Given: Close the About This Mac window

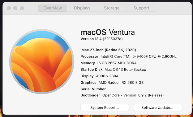Looking at the screenshot, I should point(9,8).
